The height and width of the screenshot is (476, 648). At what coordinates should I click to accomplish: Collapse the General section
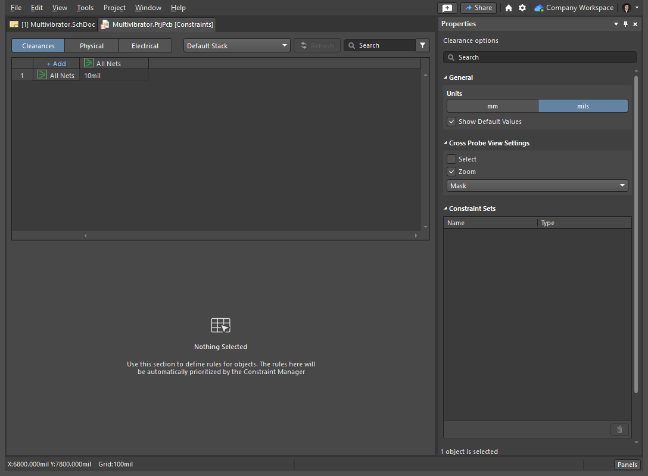point(445,77)
